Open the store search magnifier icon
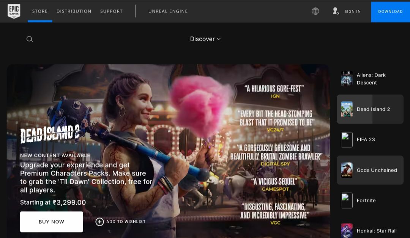Screen dimensions: 410x238 (x=30, y=39)
